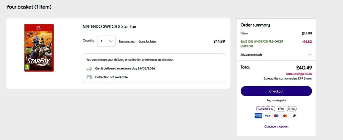Click the Visa card icon
343x140 pixels.
[267, 116]
